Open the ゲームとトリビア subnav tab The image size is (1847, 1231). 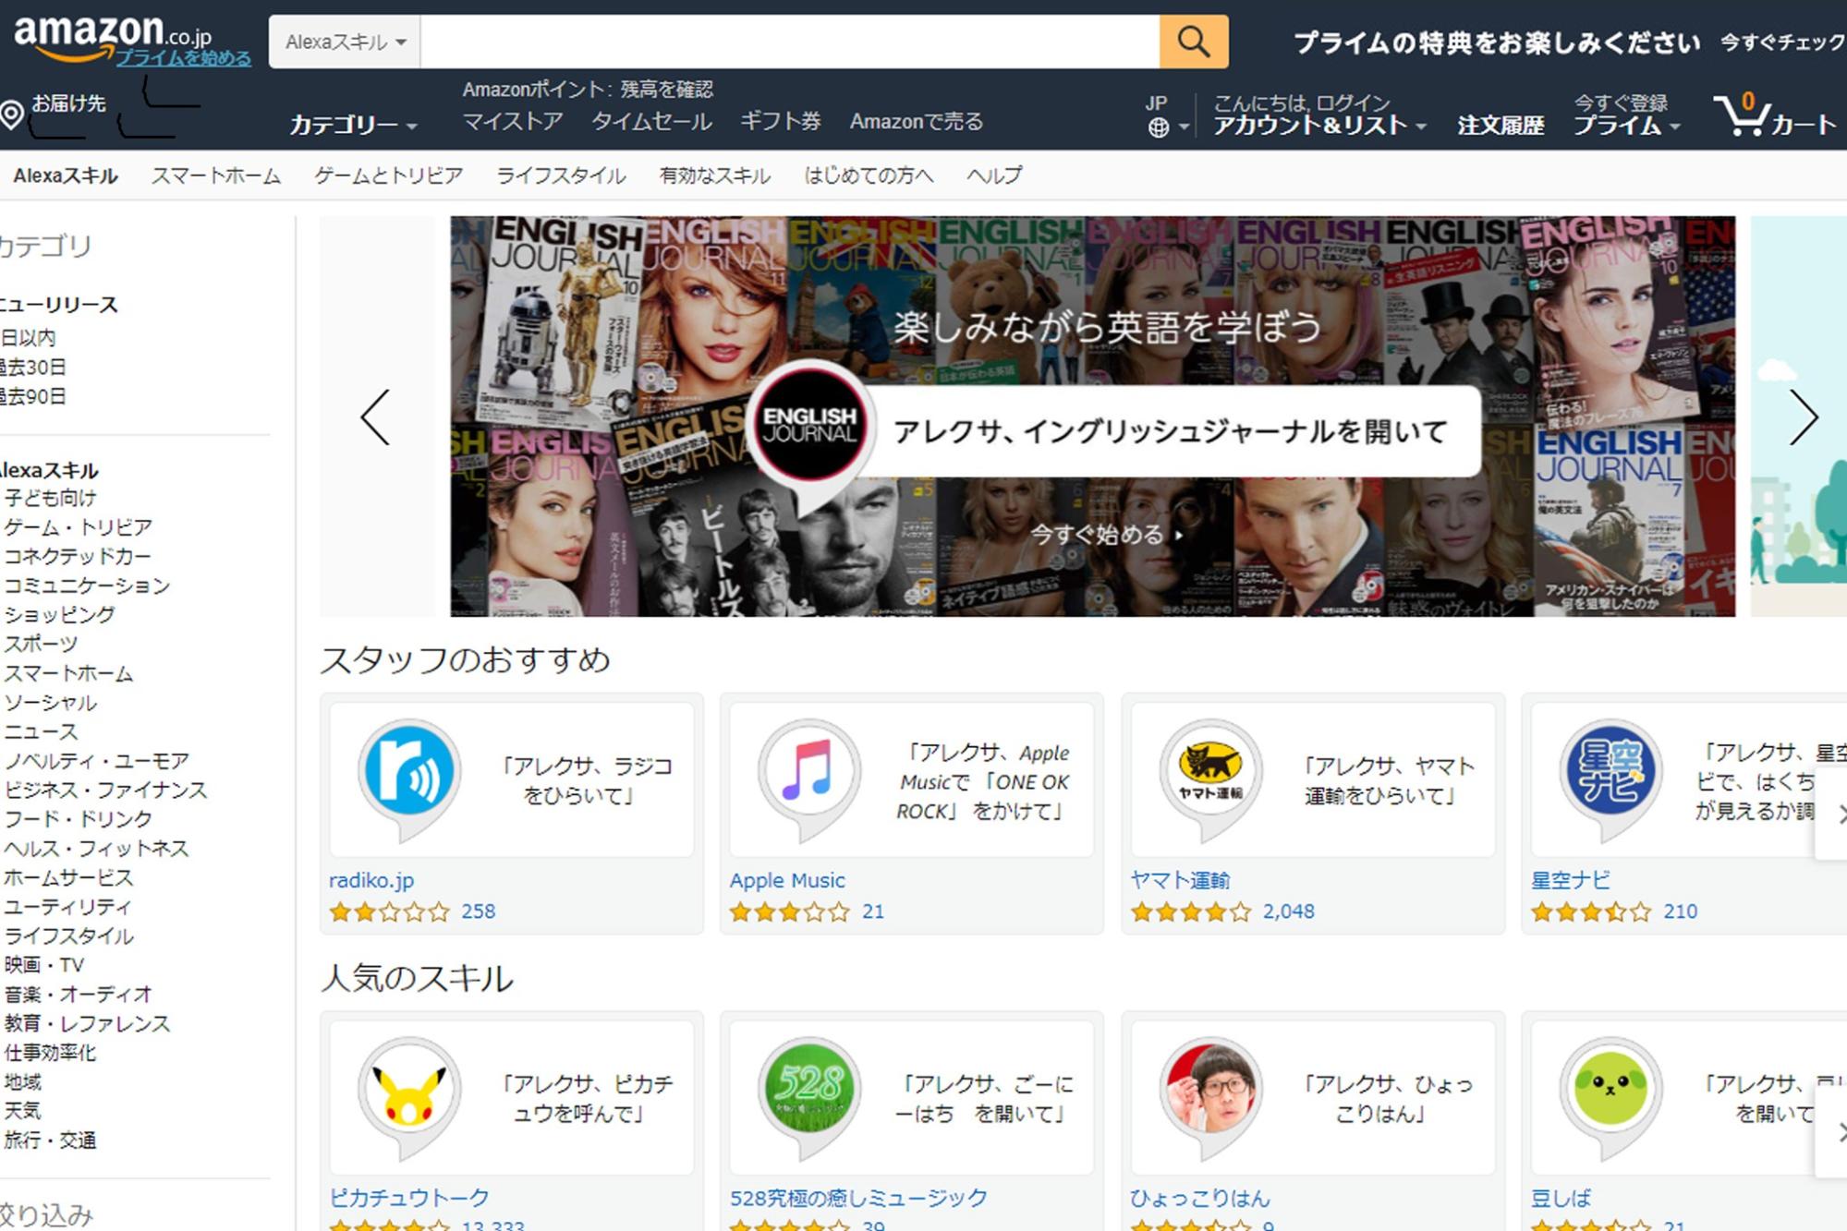[389, 175]
